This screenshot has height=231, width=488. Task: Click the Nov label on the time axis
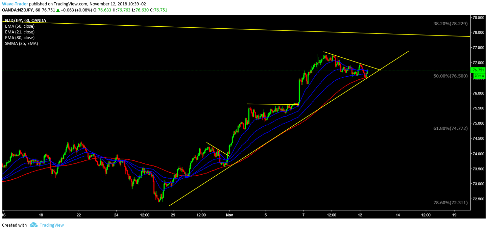coord(229,215)
